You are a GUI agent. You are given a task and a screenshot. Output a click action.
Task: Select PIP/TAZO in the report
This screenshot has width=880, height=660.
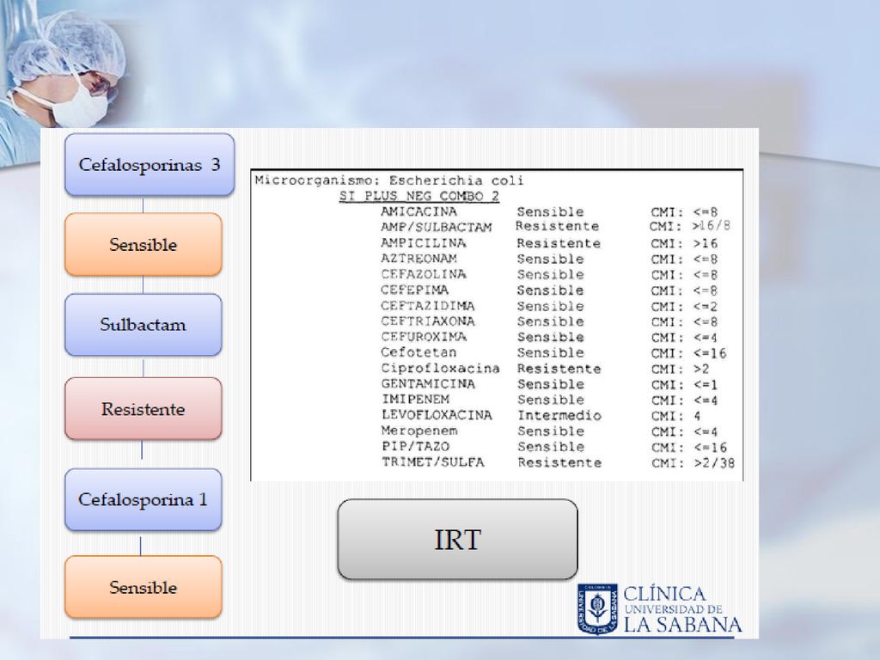tap(415, 447)
